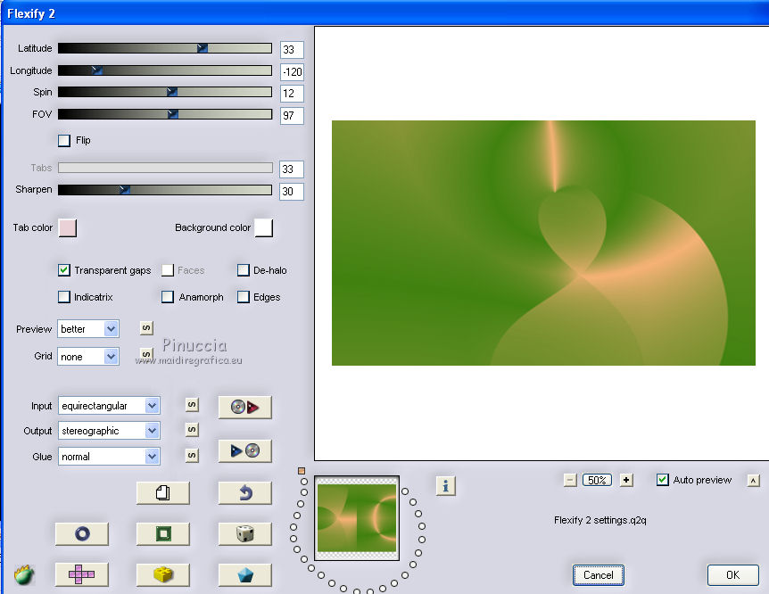Click the blue pentagon polyhedron button
The height and width of the screenshot is (594, 769).
[244, 574]
